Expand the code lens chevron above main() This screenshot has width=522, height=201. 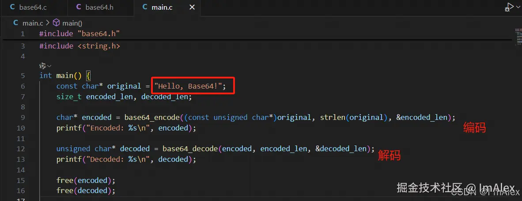(x=49, y=66)
